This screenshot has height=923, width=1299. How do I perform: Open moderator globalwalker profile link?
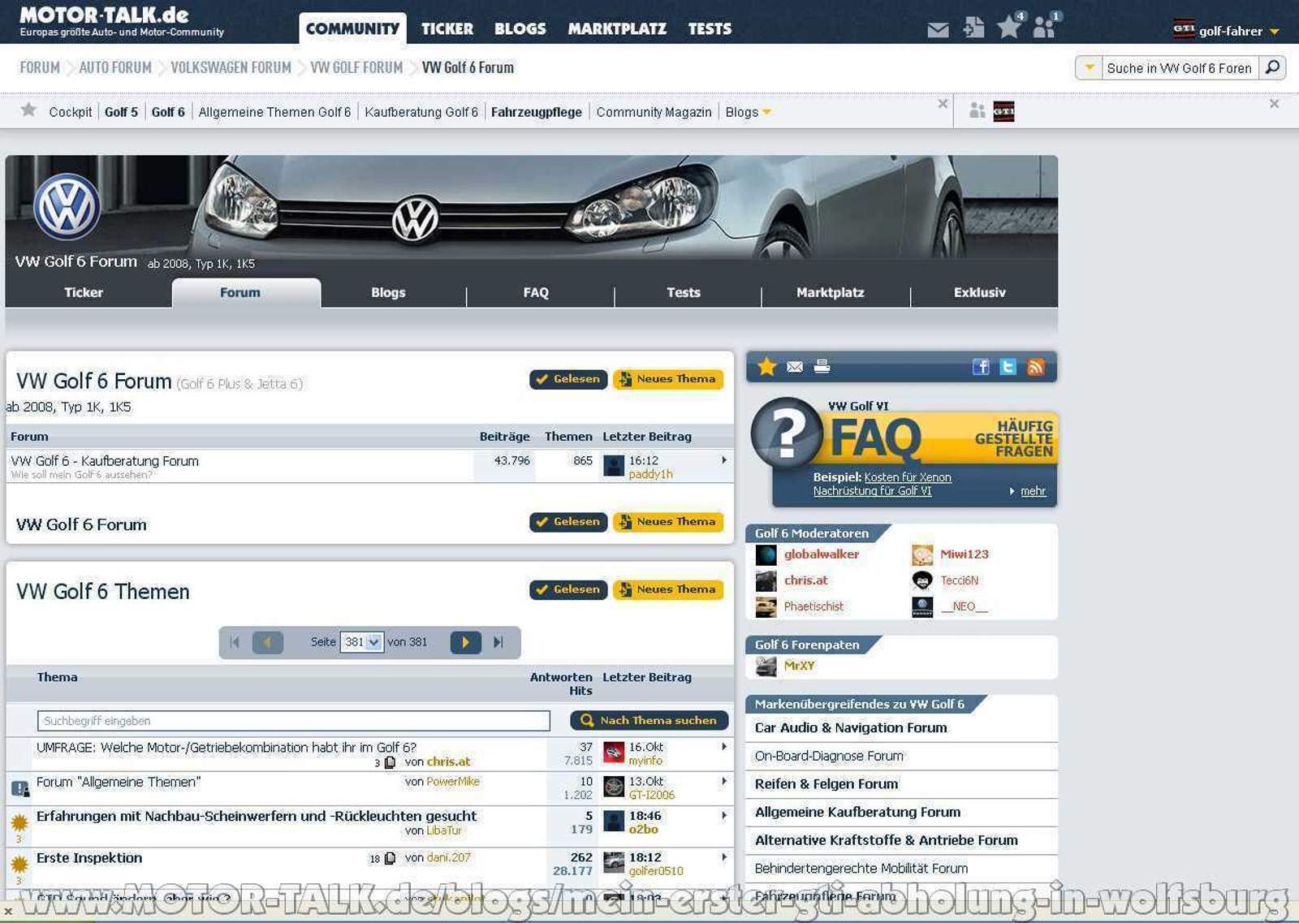(x=821, y=554)
